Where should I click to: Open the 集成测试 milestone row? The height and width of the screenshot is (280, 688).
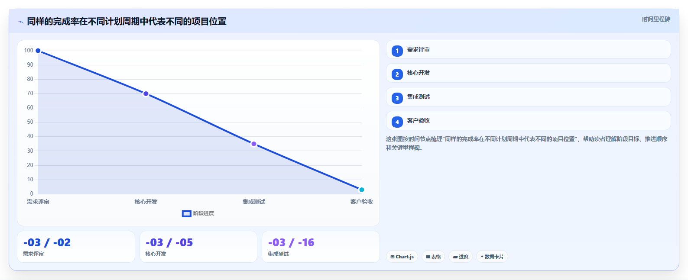(x=529, y=97)
